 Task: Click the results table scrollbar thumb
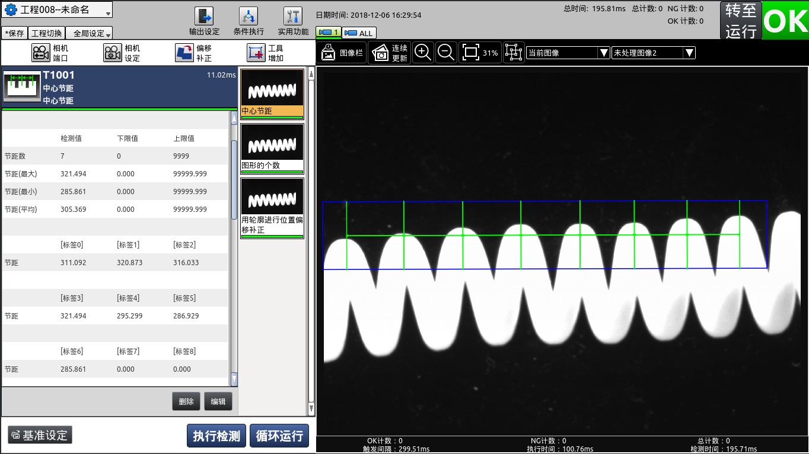234,180
